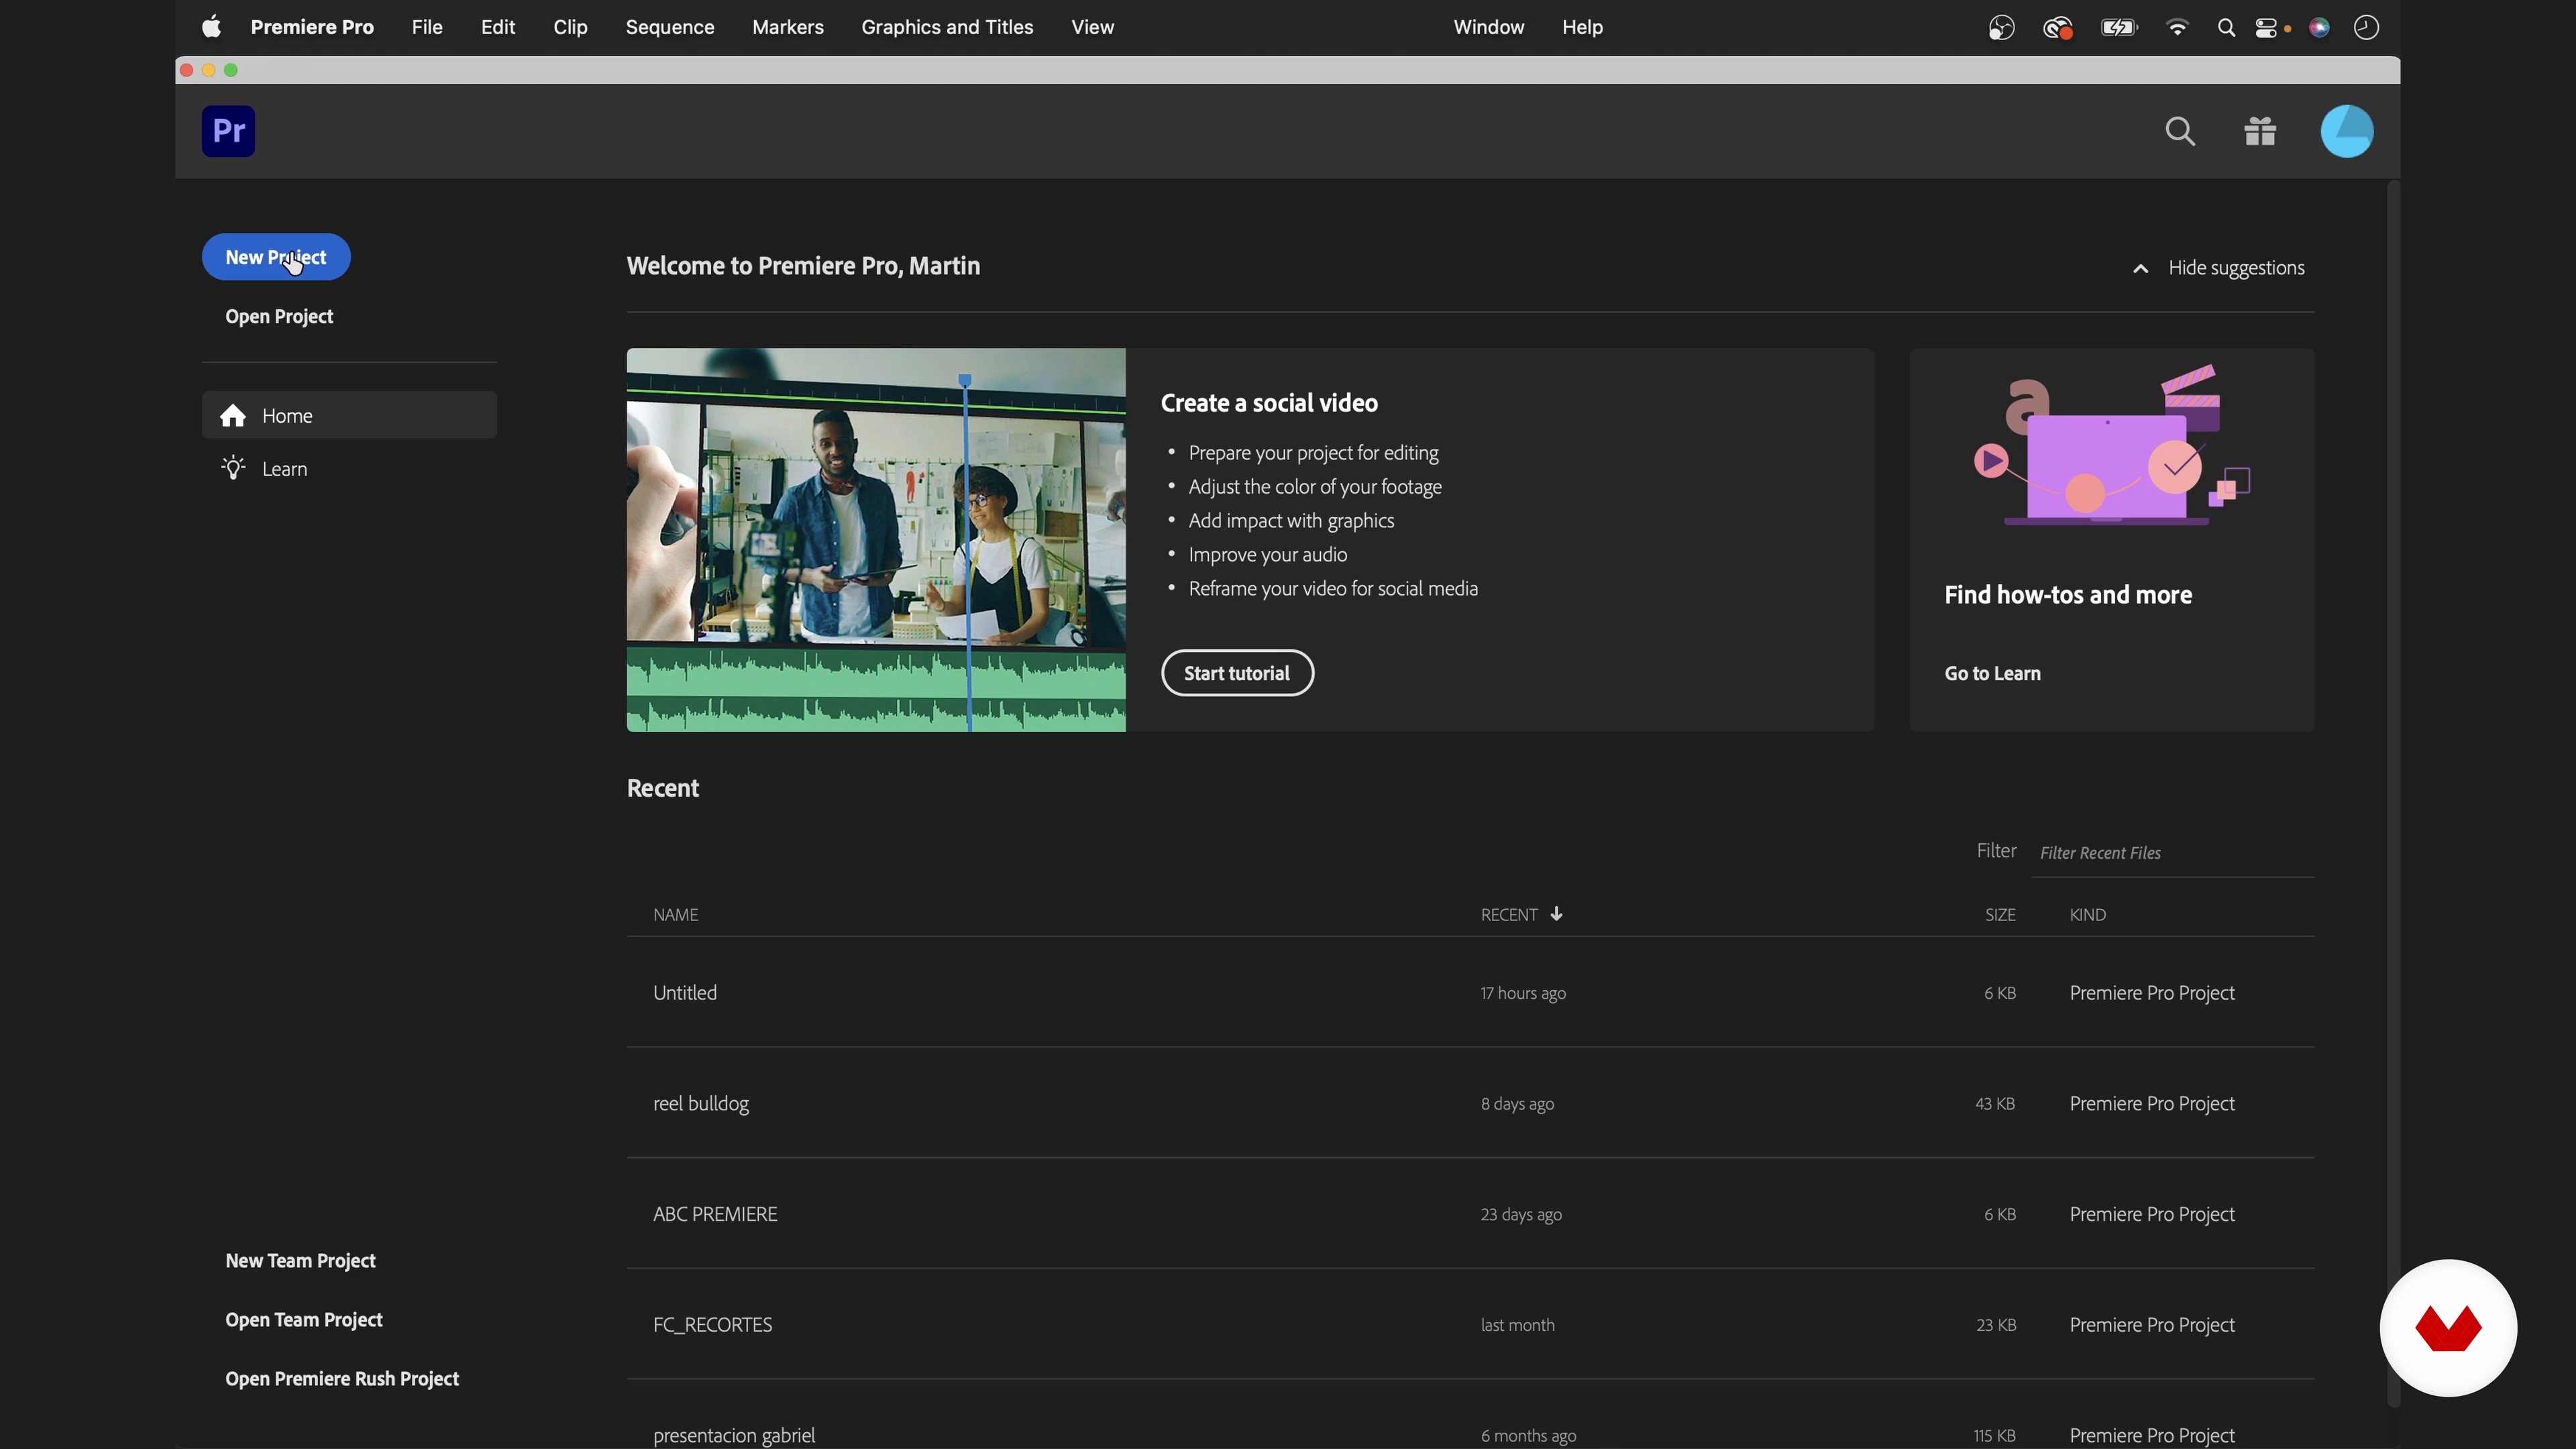Click Hide suggestions text
This screenshot has width=2576, height=1449.
pos(2236,268)
